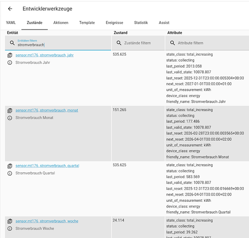The height and width of the screenshot is (238, 249).
Task: Show info for Stromverbrauch Jahr
Action: tap(10, 63)
